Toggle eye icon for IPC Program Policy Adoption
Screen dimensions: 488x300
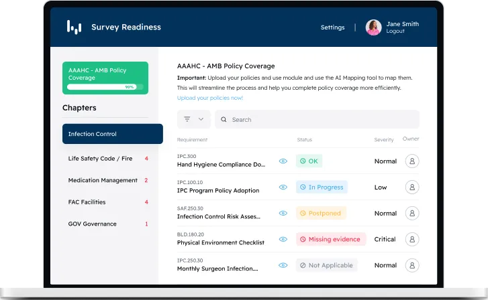283,187
